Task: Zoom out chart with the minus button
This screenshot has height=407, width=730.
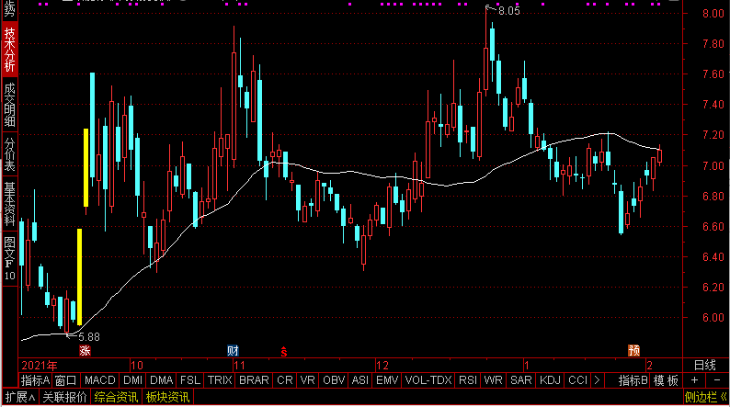Action: (x=716, y=380)
